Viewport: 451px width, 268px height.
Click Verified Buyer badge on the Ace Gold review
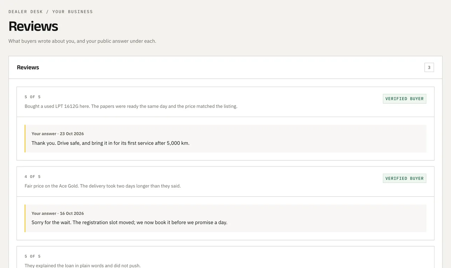click(x=404, y=178)
